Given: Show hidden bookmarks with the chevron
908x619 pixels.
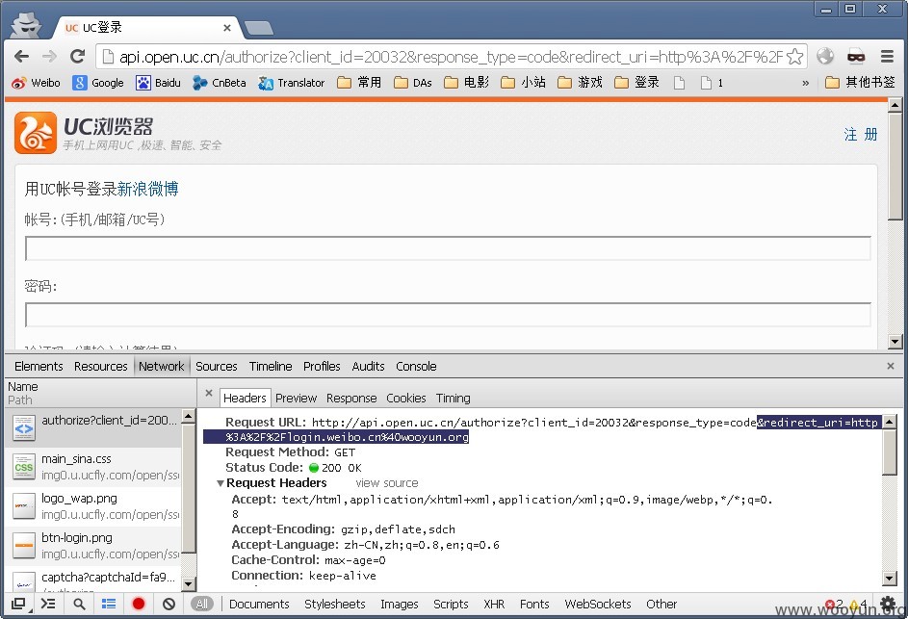Looking at the screenshot, I should [806, 83].
